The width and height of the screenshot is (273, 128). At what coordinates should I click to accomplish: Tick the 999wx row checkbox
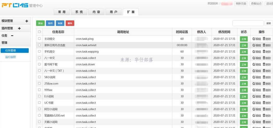(39, 90)
